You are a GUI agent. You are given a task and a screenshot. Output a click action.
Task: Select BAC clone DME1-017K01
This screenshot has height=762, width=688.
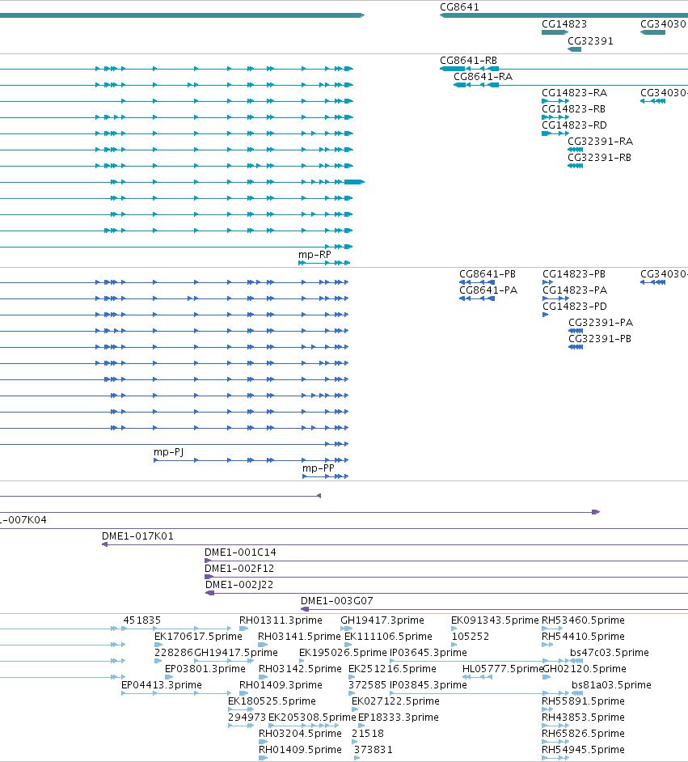pos(137,536)
